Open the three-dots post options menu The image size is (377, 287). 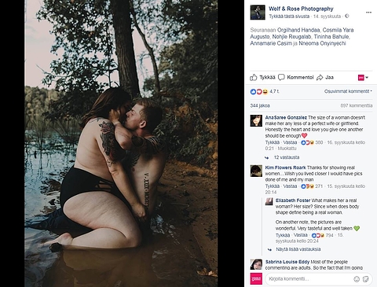tap(368, 13)
